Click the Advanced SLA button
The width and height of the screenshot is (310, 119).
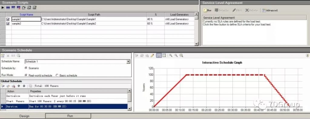point(270,10)
